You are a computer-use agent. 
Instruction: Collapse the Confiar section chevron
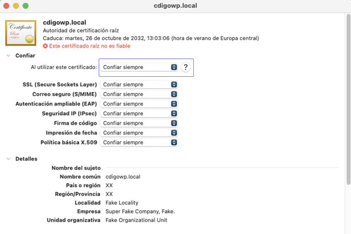tap(9, 56)
